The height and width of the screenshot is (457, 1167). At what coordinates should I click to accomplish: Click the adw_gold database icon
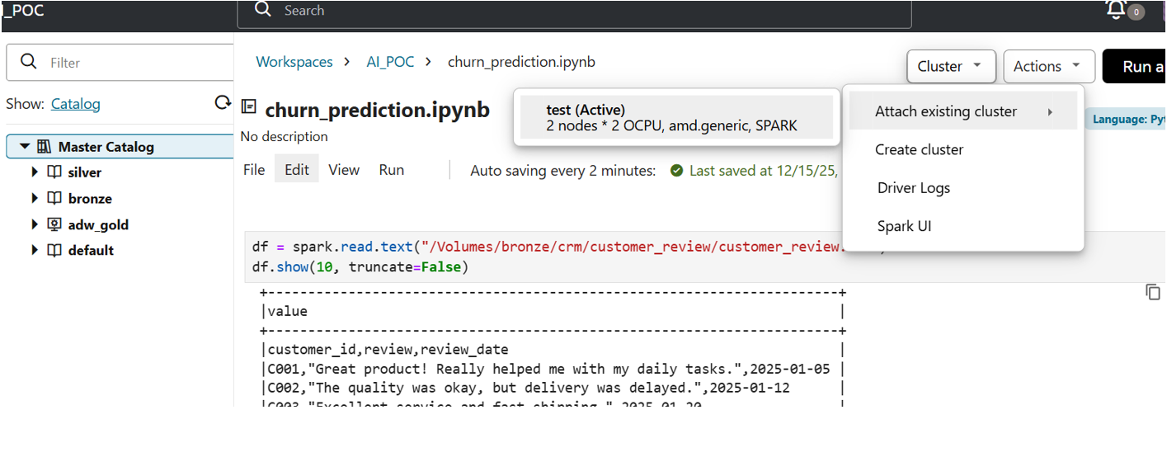point(54,224)
